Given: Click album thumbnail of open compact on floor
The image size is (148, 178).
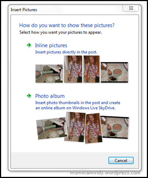Looking at the screenshot, I should tap(115, 127).
